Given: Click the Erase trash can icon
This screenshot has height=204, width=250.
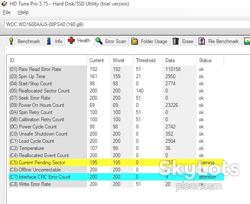Looking at the screenshot, I should click(176, 41).
